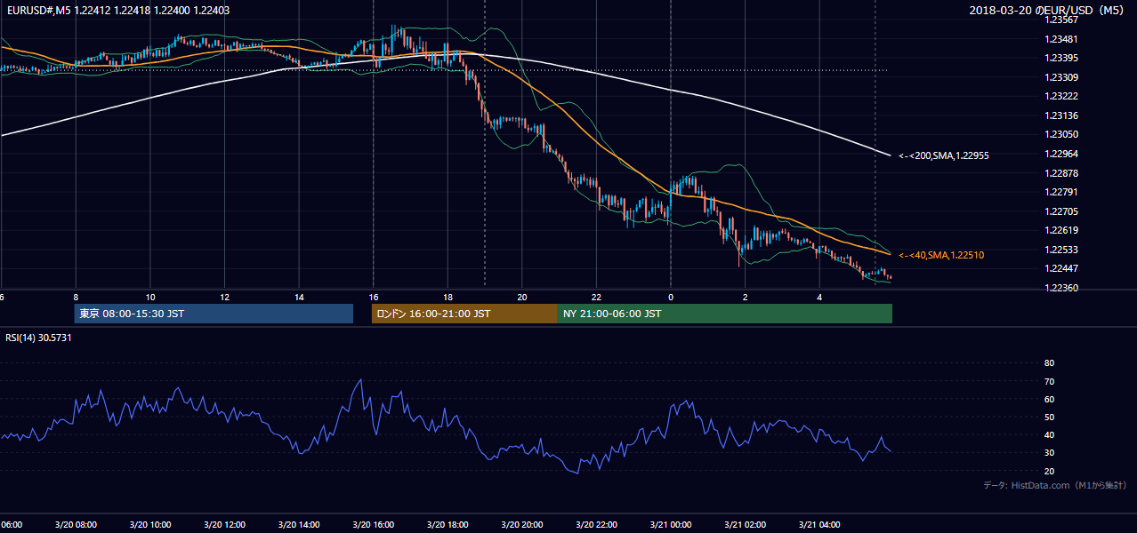Click RSI axis level 40

point(1049,435)
